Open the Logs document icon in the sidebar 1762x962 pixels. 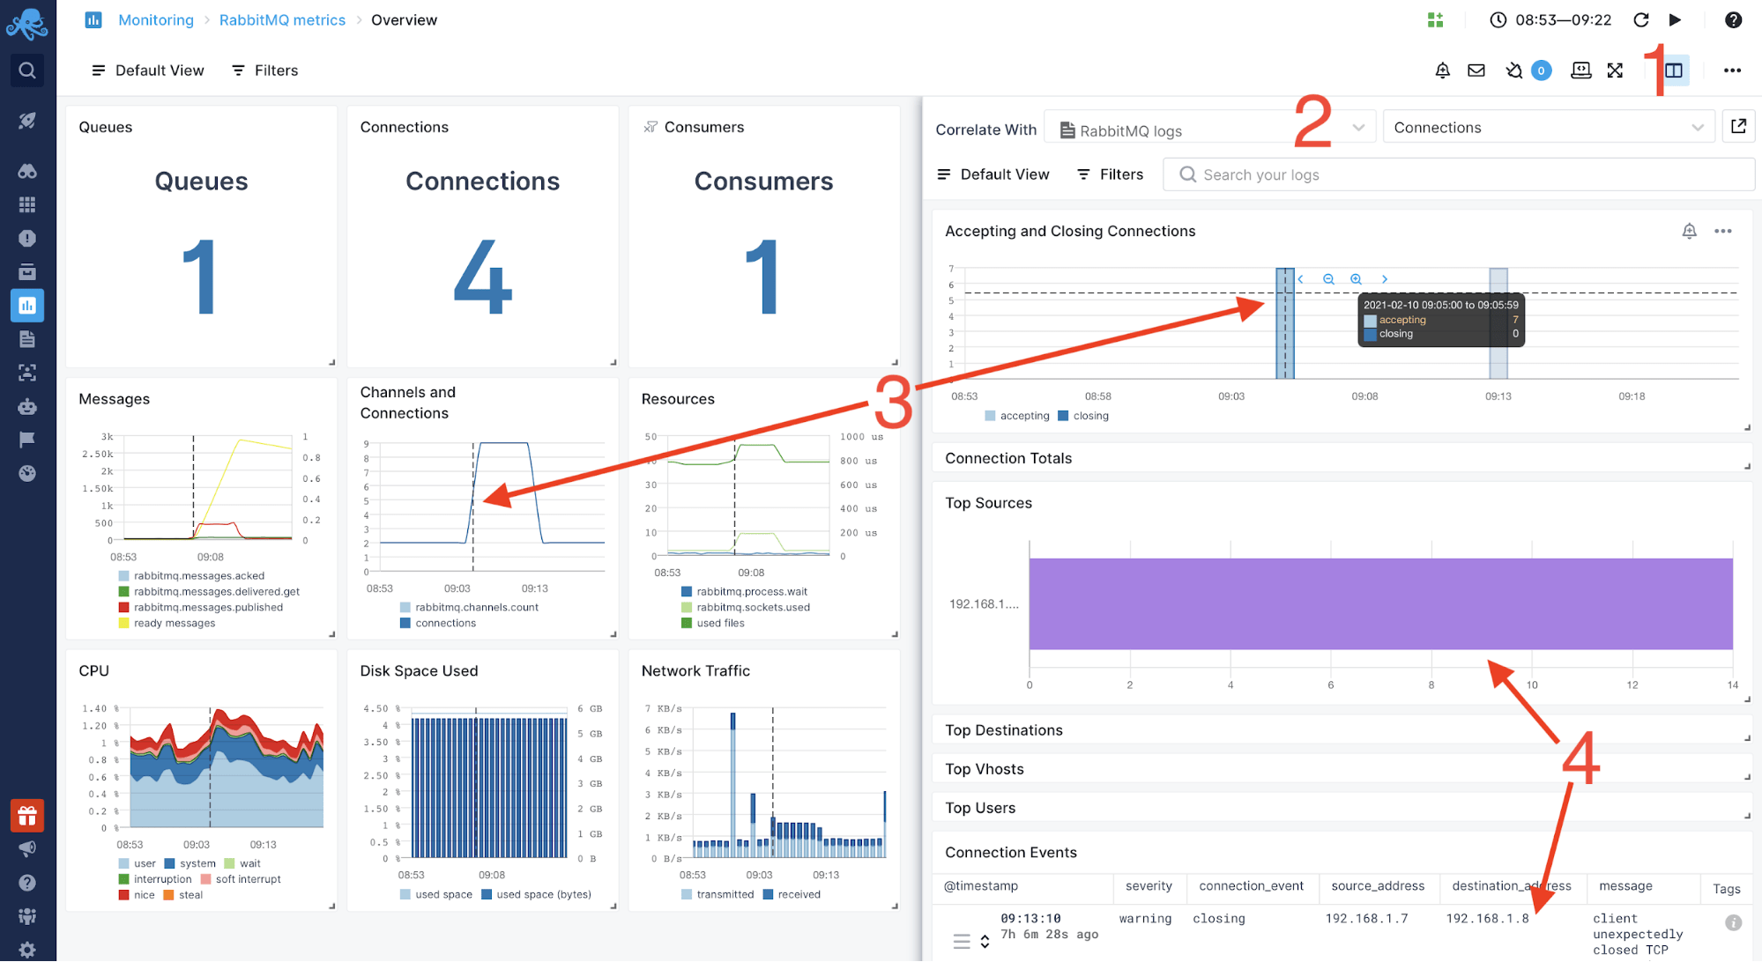tap(27, 339)
